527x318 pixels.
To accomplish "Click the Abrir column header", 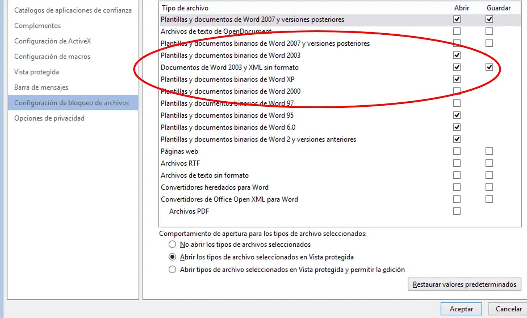I will pyautogui.click(x=461, y=8).
